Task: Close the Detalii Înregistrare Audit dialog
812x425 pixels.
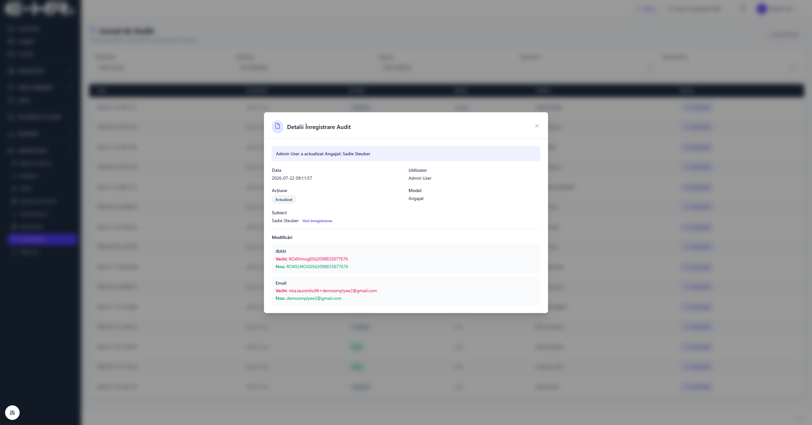Action: point(537,126)
